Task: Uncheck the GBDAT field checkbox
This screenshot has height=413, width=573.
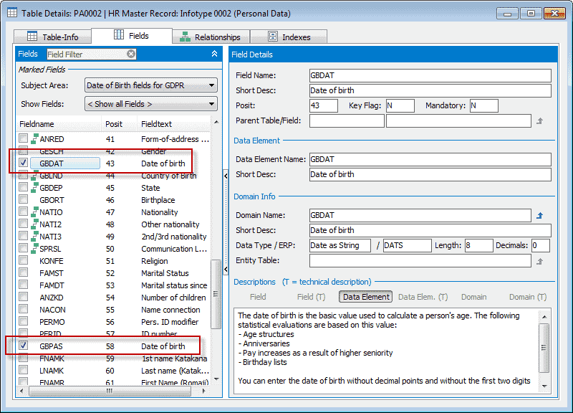Action: 24,163
